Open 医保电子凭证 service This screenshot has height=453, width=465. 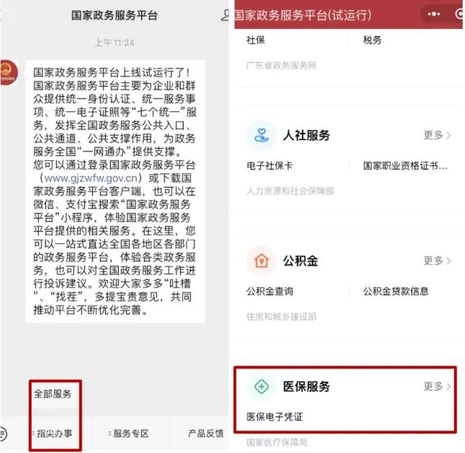pos(275,417)
